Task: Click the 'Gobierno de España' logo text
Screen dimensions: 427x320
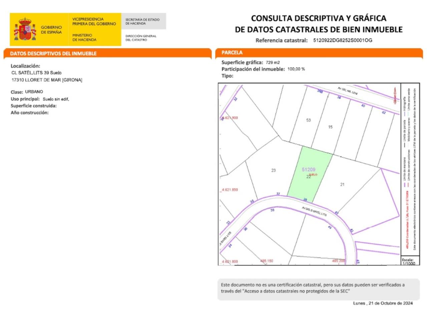Action: point(51,30)
